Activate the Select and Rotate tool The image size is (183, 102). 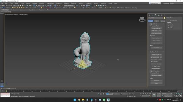[x=32, y=6]
